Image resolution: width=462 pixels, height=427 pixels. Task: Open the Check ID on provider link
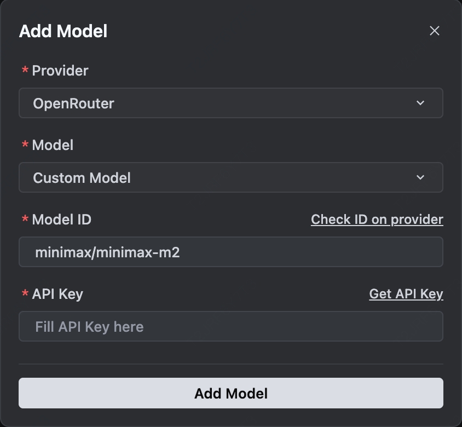coord(377,220)
